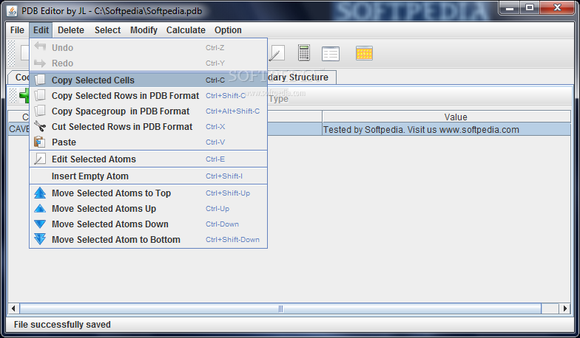Choose Insert Empty Atom
580x338 pixels.
tap(148, 176)
